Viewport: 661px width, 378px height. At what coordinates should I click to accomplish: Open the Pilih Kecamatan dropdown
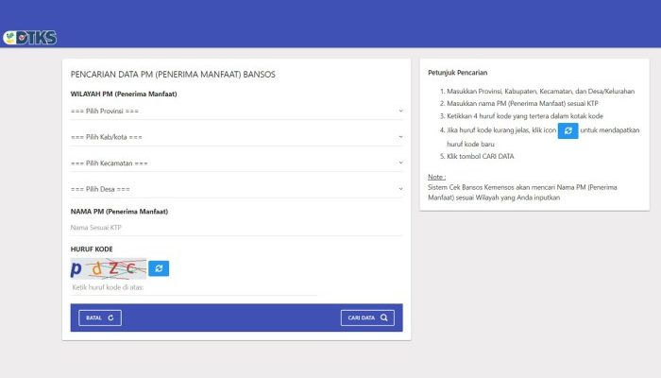[236, 163]
